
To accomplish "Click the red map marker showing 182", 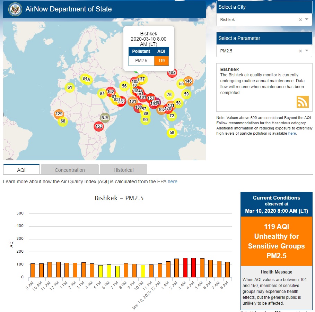I will point(172,73).
